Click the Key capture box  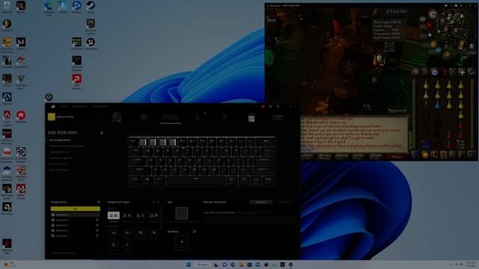[x=181, y=213]
